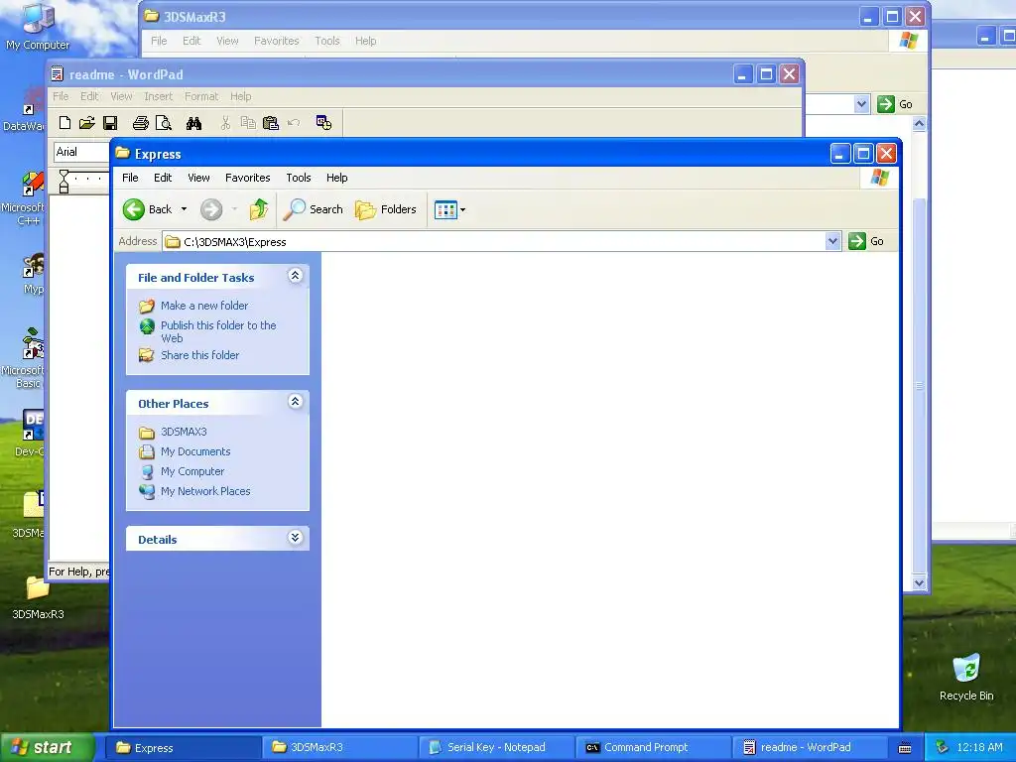Click the Save icon in WordPad
The width and height of the screenshot is (1016, 762).
[110, 122]
